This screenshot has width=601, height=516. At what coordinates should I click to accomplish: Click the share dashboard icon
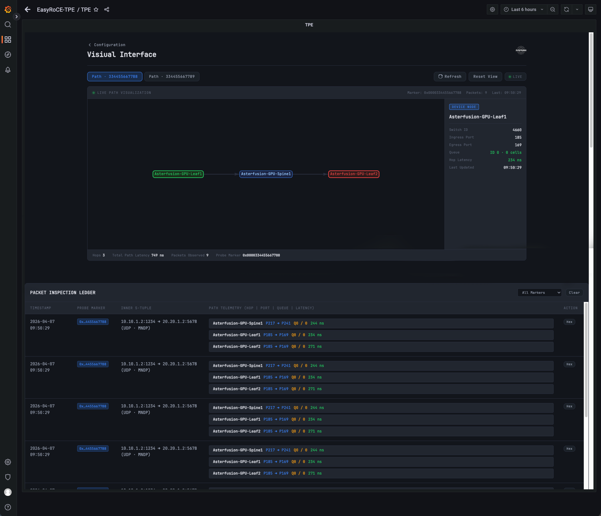click(107, 9)
